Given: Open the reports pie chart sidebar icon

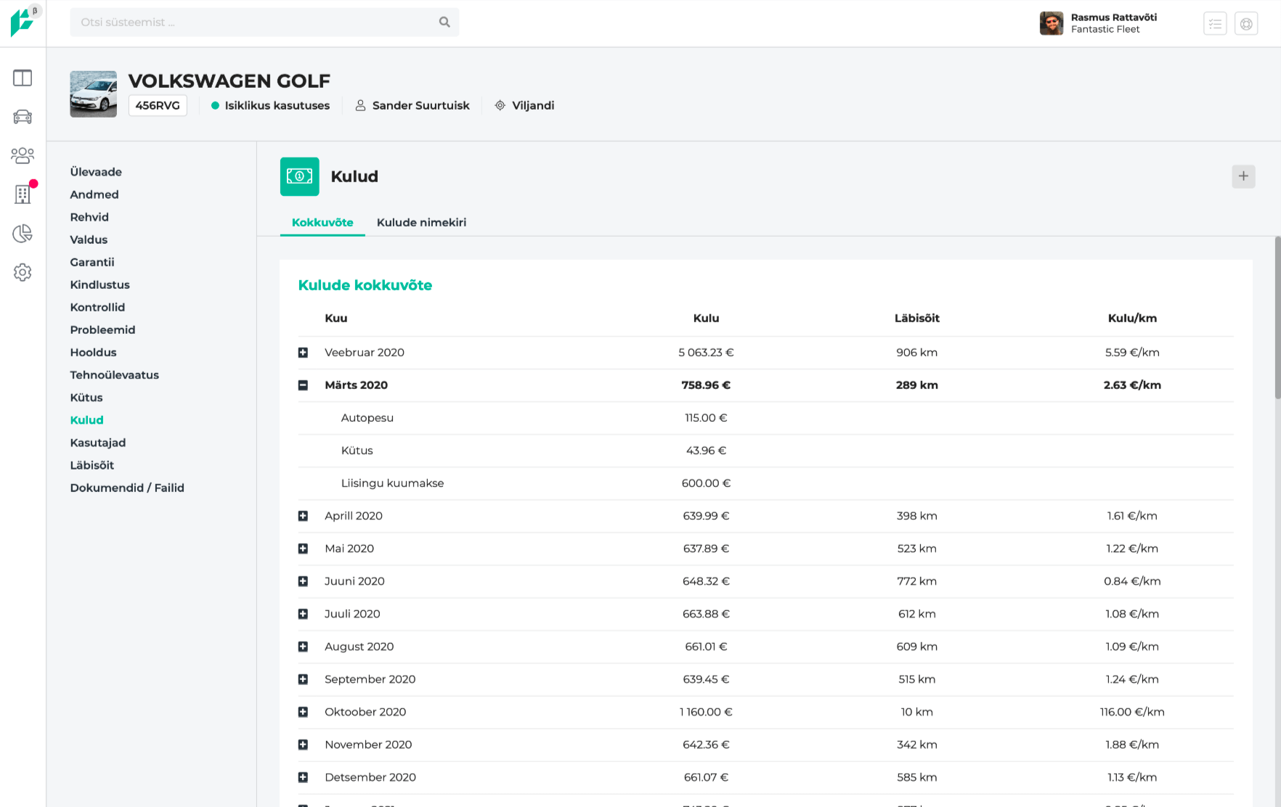Looking at the screenshot, I should pos(23,233).
